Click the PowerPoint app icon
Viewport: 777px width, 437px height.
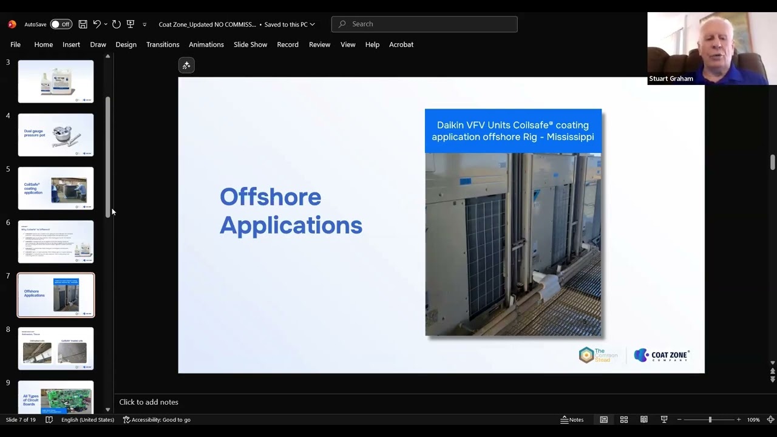tap(12, 24)
